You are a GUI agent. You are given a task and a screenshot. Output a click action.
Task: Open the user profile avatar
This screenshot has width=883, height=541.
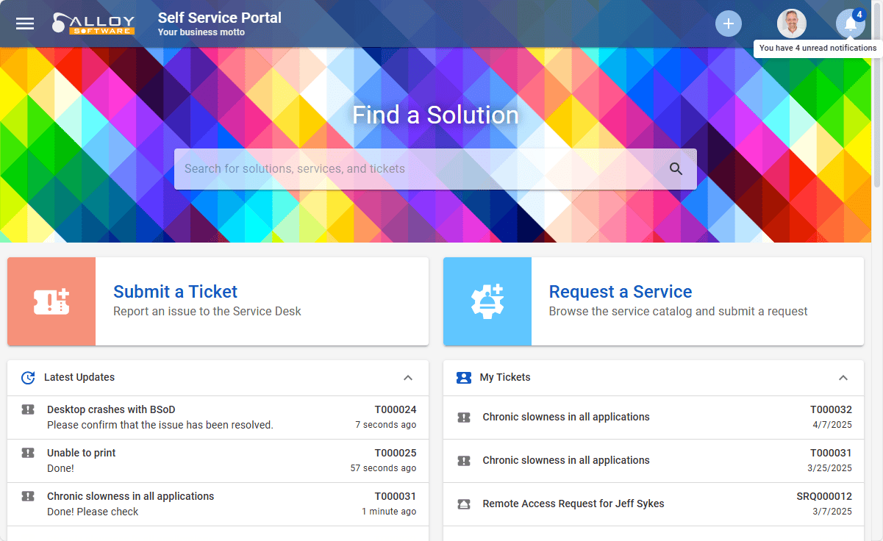pos(791,24)
